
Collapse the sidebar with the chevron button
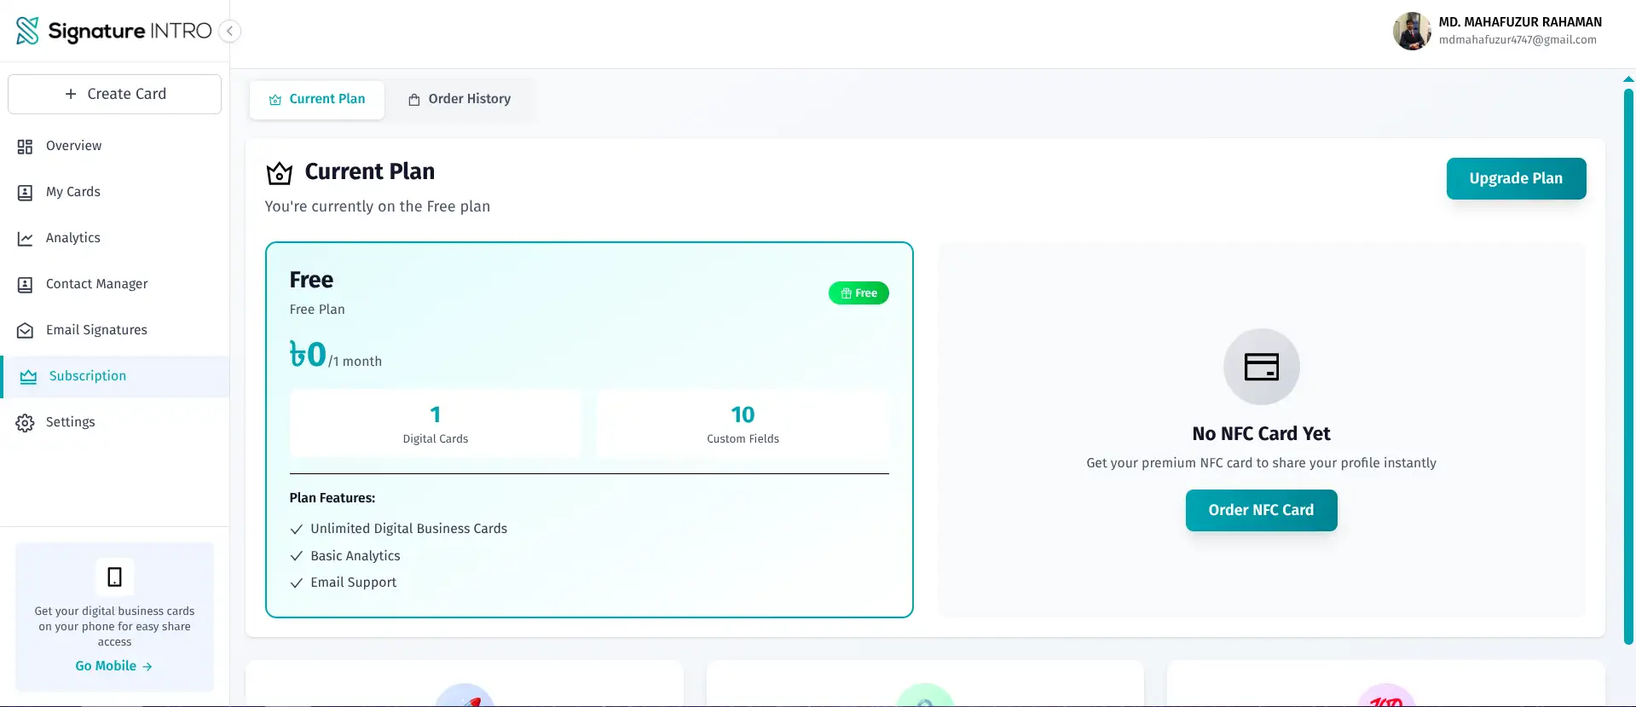229,32
